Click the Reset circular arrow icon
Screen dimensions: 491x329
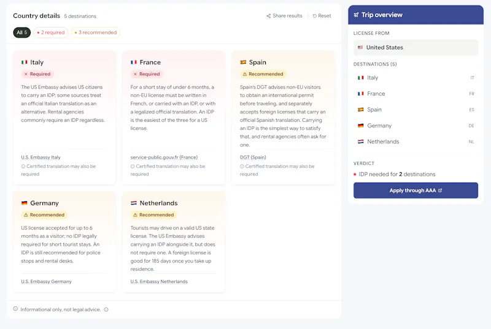click(x=315, y=16)
